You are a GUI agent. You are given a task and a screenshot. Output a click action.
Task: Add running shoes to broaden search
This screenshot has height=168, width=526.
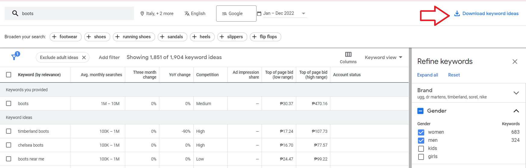coord(134,37)
